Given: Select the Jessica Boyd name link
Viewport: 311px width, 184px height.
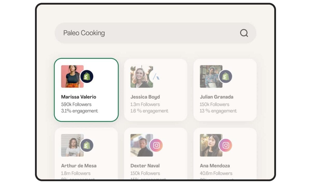Looking at the screenshot, I should 145,97.
